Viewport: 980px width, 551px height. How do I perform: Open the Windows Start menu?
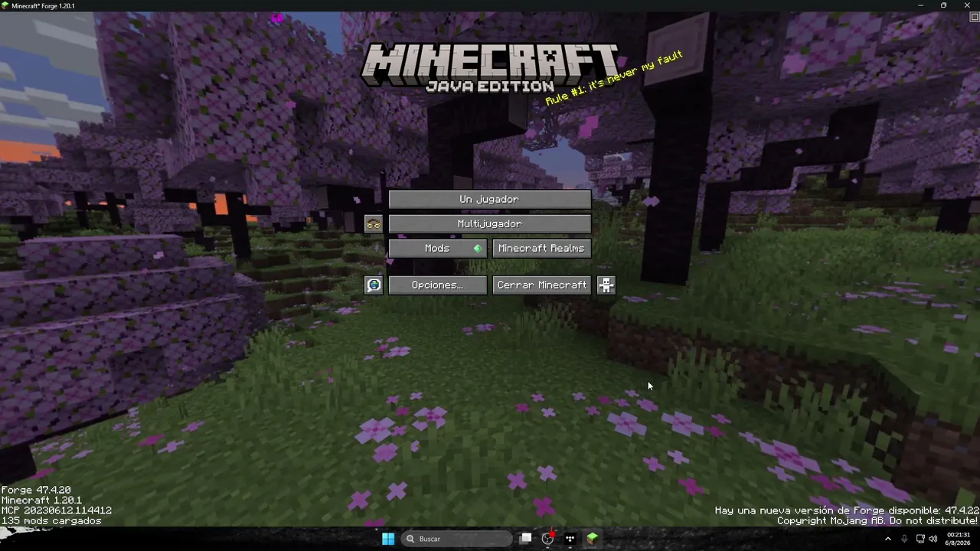click(388, 539)
